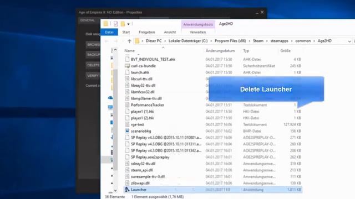Screen dimensions: 355x199
Task: Click text document icon of PerformanceTracker
Action: pyautogui.click(x=127, y=105)
